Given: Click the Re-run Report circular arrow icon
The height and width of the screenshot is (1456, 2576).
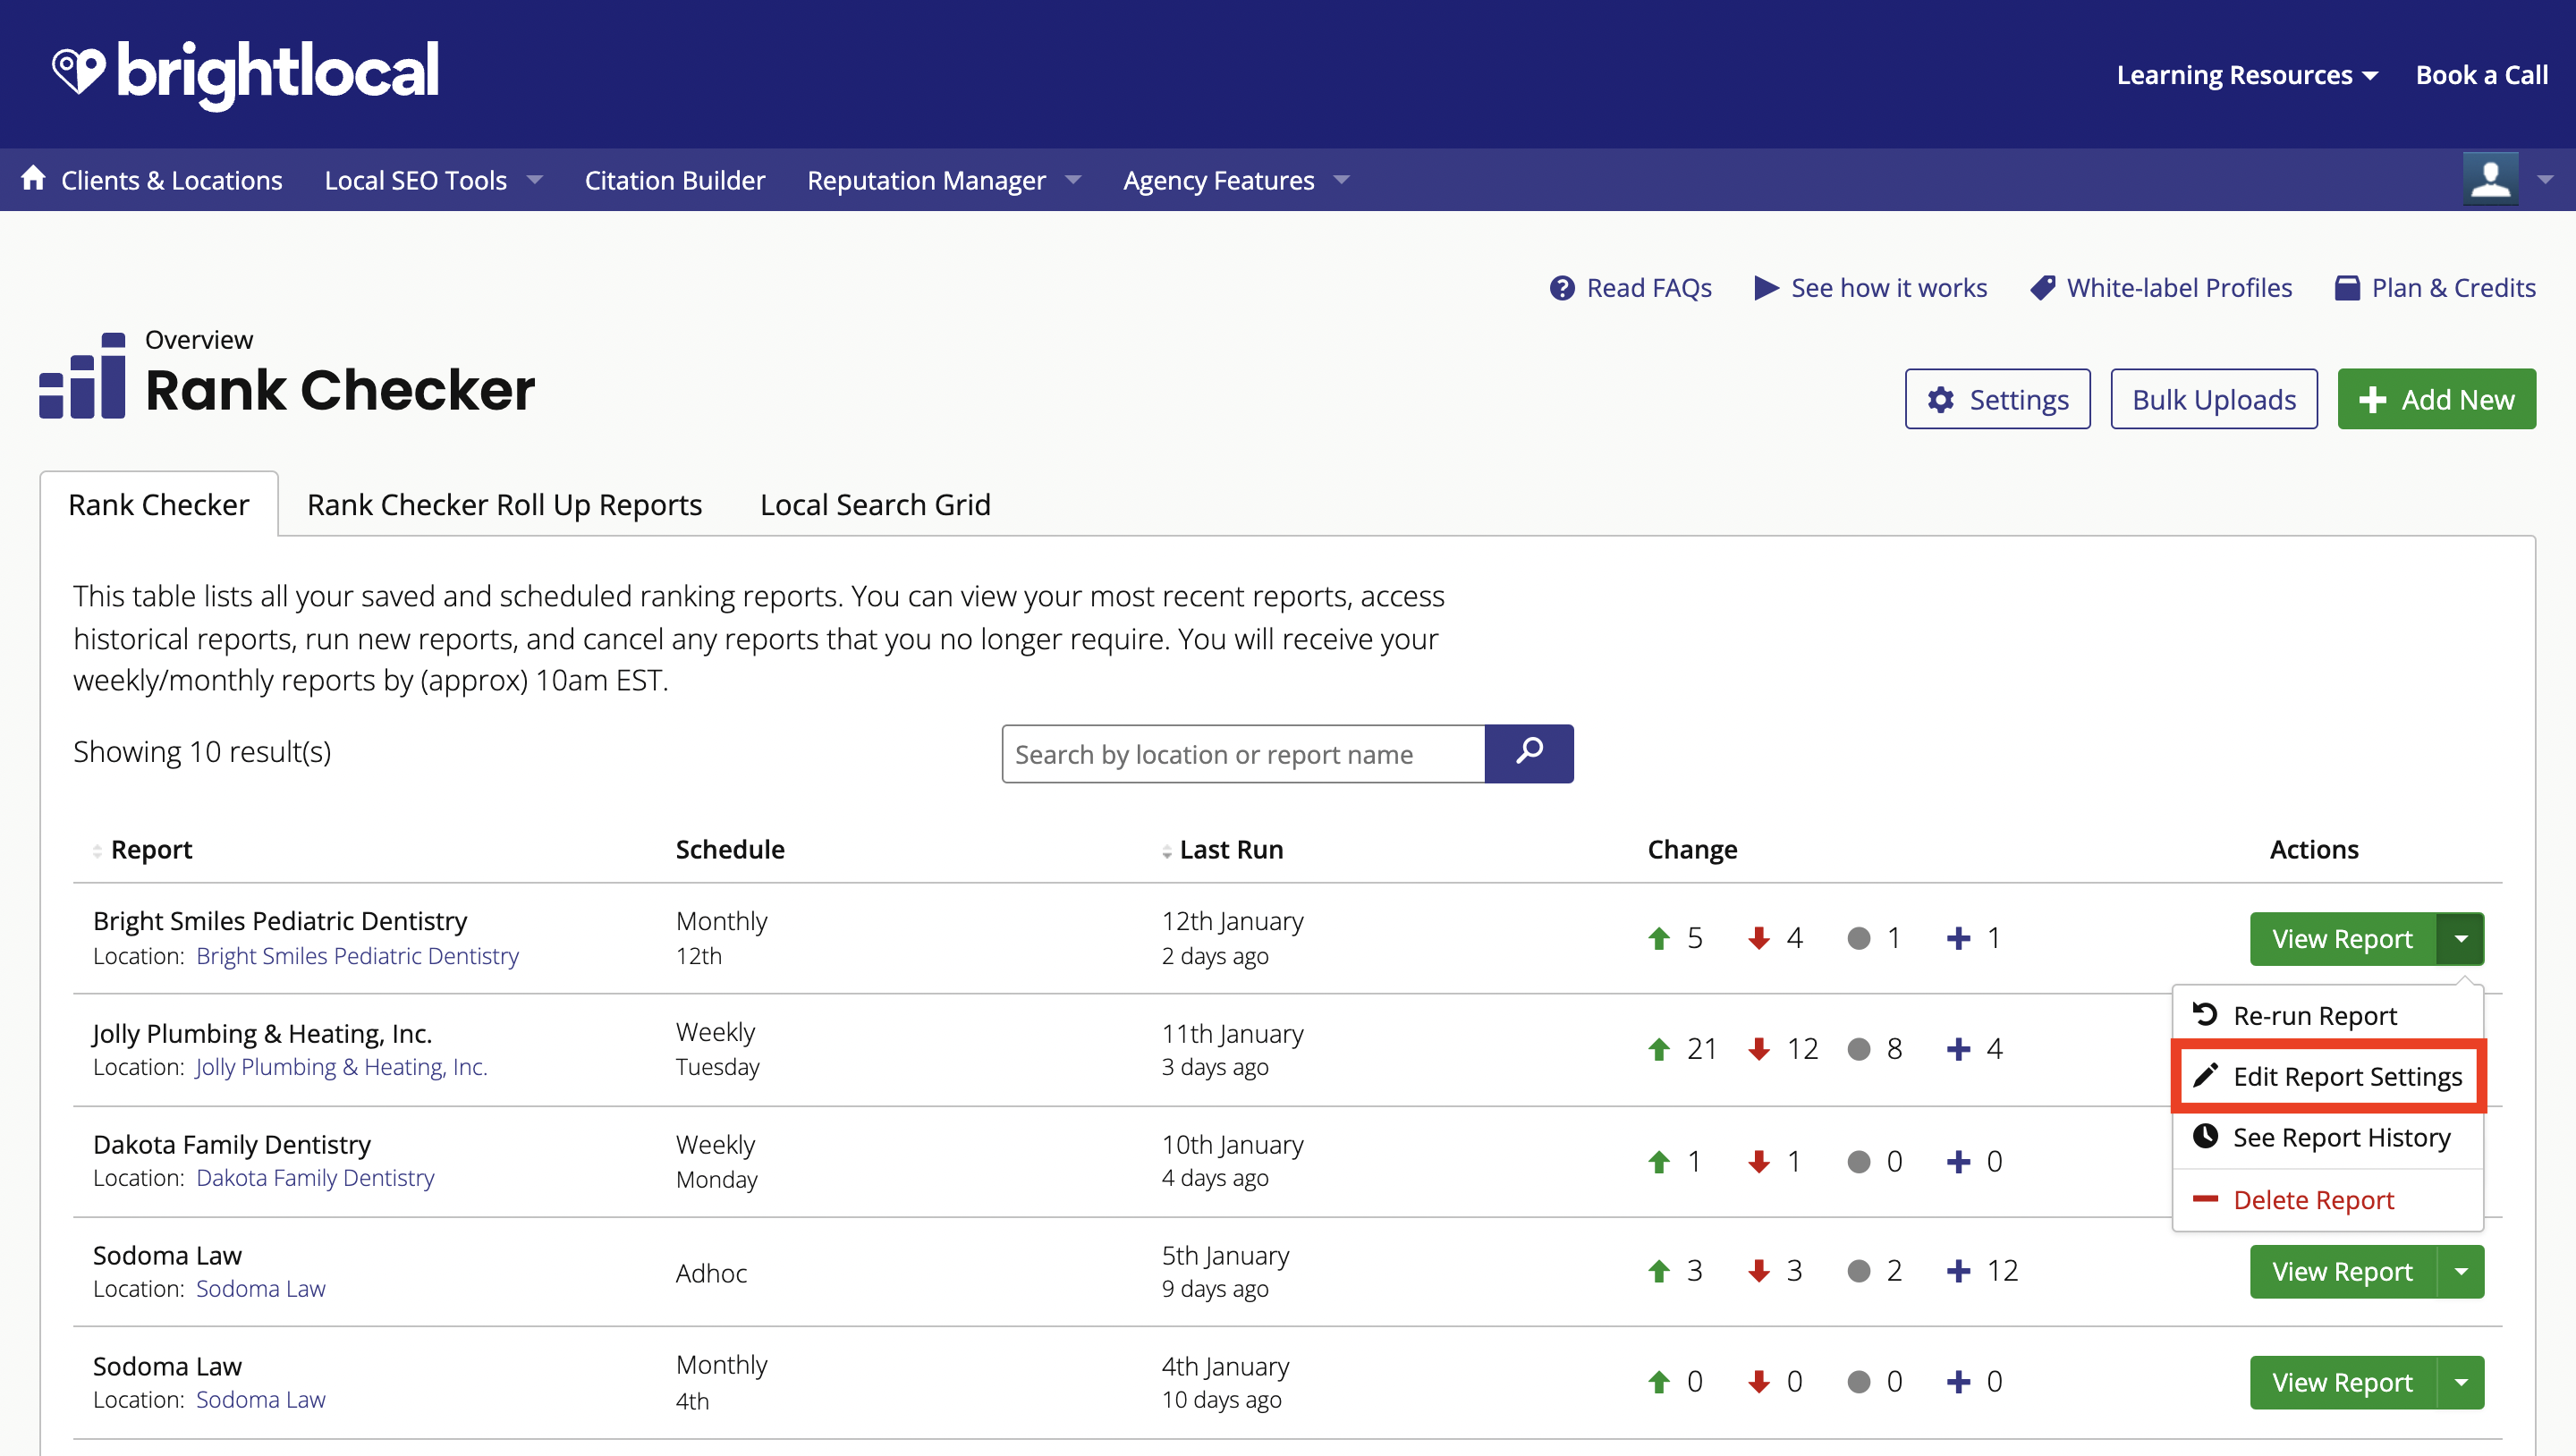Looking at the screenshot, I should coord(2205,1015).
